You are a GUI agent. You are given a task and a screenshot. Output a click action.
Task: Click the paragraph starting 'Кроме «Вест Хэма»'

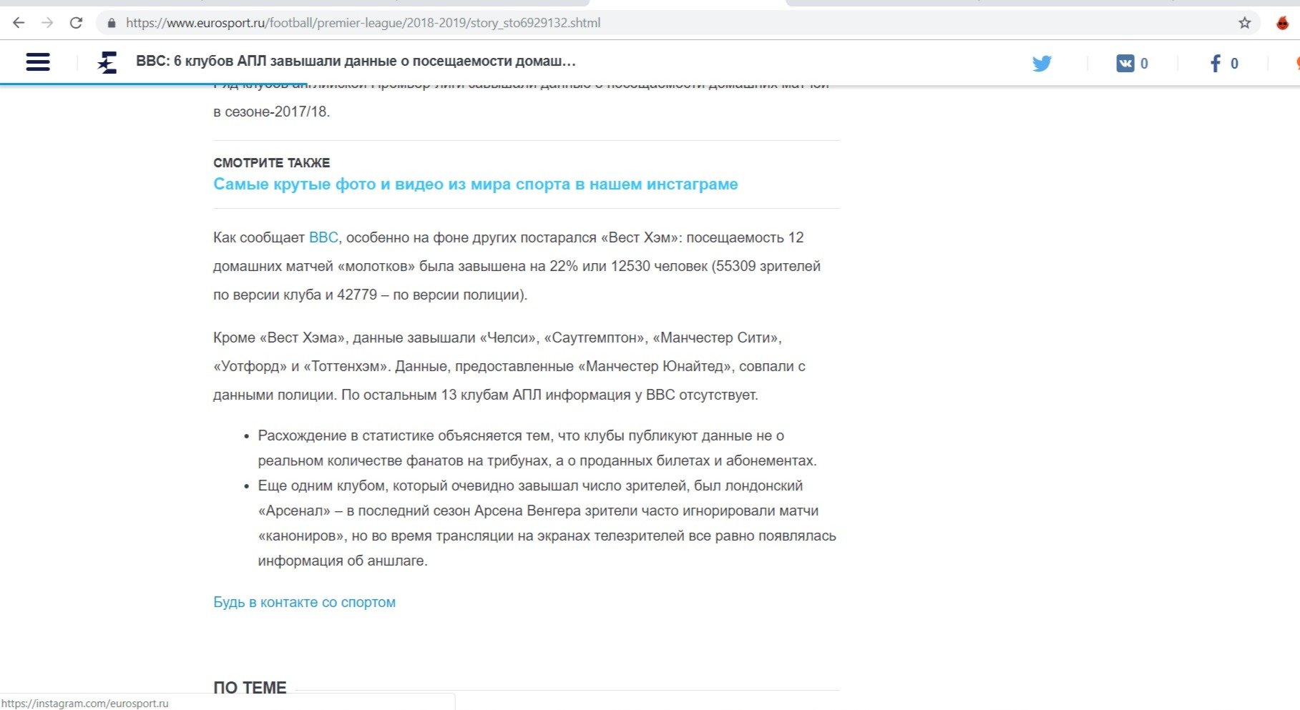509,366
